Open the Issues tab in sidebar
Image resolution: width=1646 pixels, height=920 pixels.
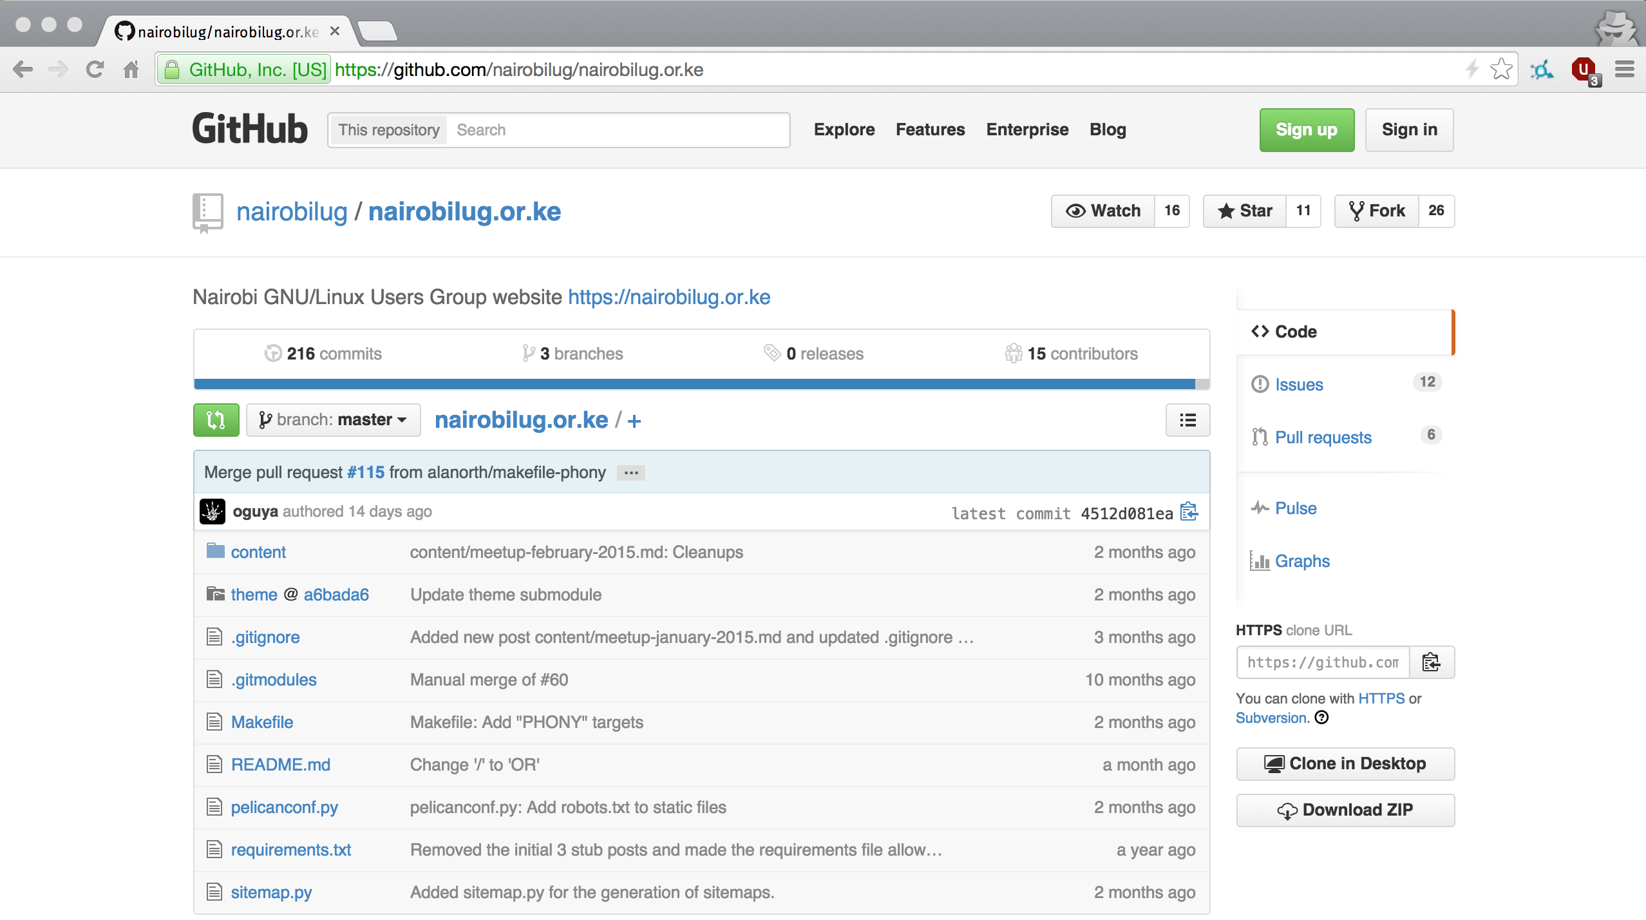pyautogui.click(x=1299, y=385)
